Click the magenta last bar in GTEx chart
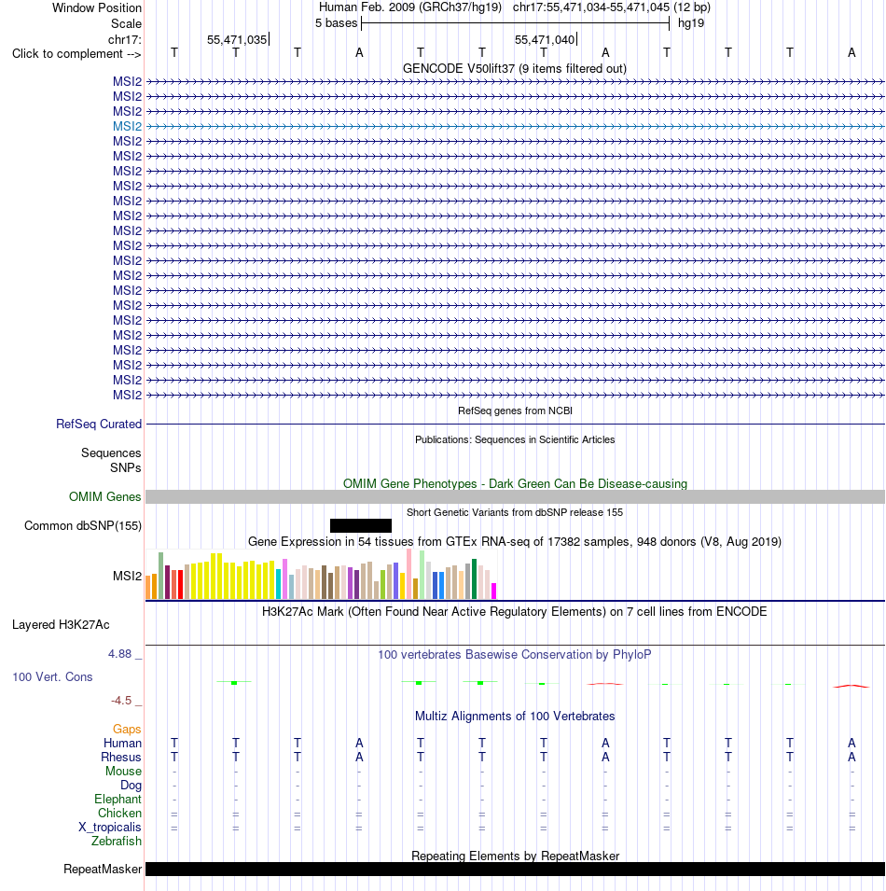This screenshot has width=886, height=891. 493,591
